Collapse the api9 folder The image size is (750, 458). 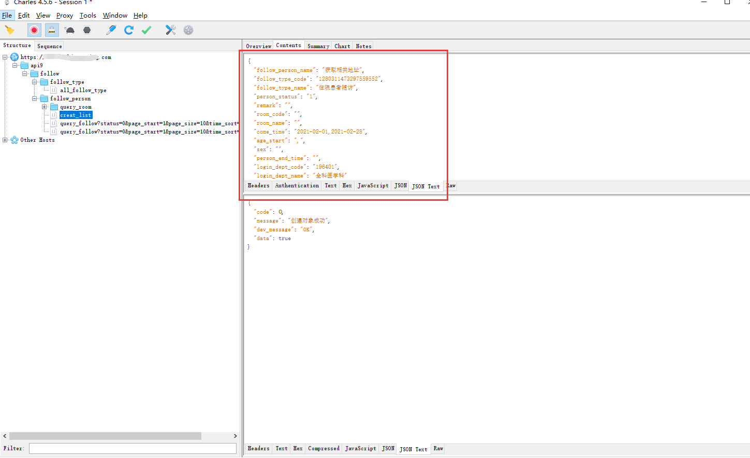point(15,65)
